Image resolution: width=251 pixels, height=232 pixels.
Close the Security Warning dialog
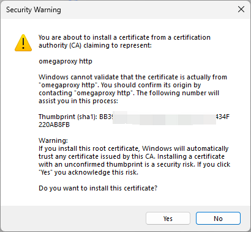click(241, 9)
